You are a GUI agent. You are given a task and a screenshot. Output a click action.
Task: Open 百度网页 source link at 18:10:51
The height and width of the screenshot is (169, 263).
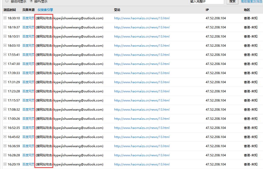click(28, 37)
